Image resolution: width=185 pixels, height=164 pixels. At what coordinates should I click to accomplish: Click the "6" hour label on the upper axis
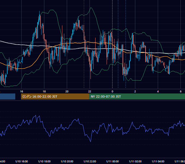[181, 92]
